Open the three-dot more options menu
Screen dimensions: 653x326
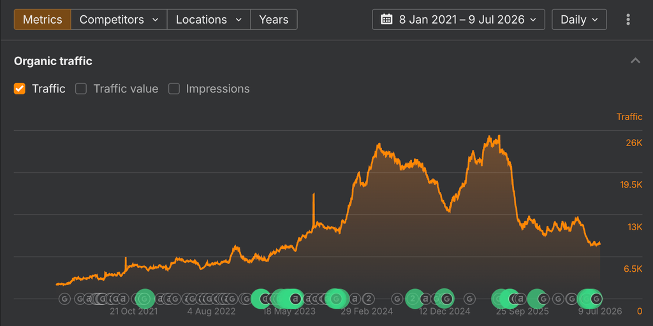(628, 20)
